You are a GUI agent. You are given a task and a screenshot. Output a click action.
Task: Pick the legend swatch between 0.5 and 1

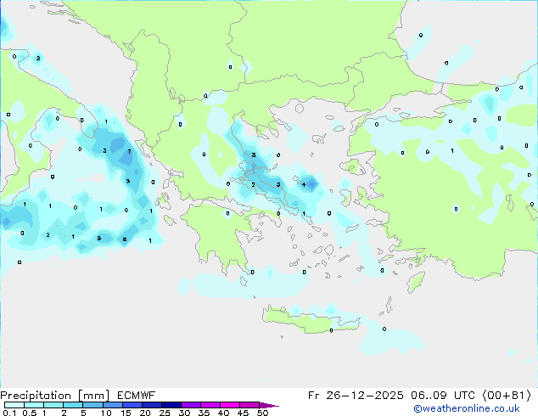click(x=34, y=405)
